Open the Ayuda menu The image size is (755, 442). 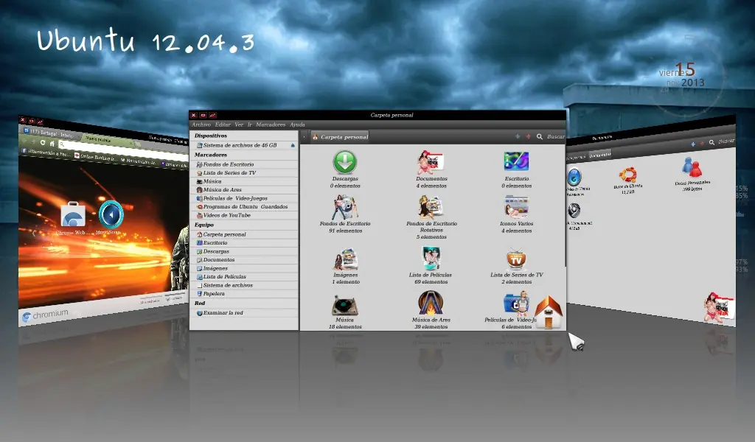coord(297,124)
